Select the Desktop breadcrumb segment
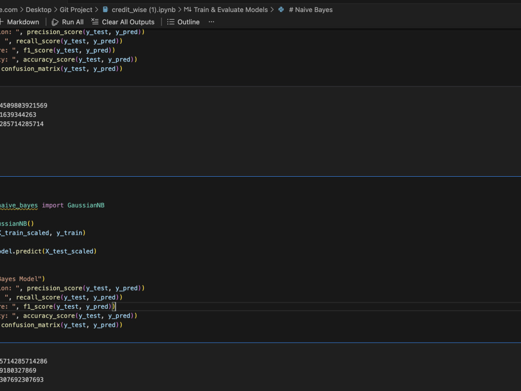Screen dimensions: 521x391 click(x=39, y=9)
